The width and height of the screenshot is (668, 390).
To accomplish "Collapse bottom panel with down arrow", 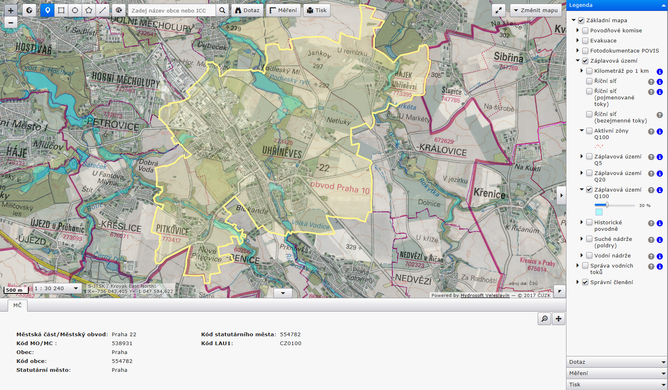I will point(283,293).
